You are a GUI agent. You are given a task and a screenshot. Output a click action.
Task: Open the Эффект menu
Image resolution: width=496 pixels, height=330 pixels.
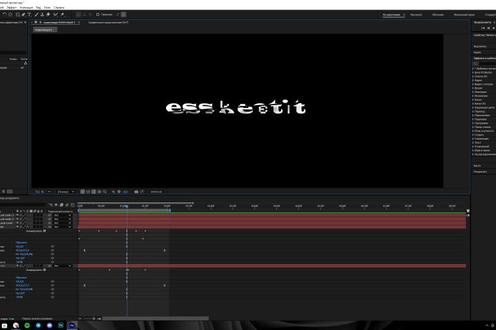pyautogui.click(x=12, y=8)
